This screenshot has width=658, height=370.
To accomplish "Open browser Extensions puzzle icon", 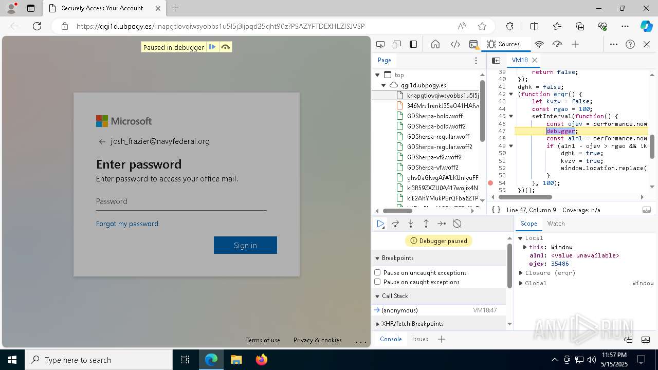I will tap(509, 26).
